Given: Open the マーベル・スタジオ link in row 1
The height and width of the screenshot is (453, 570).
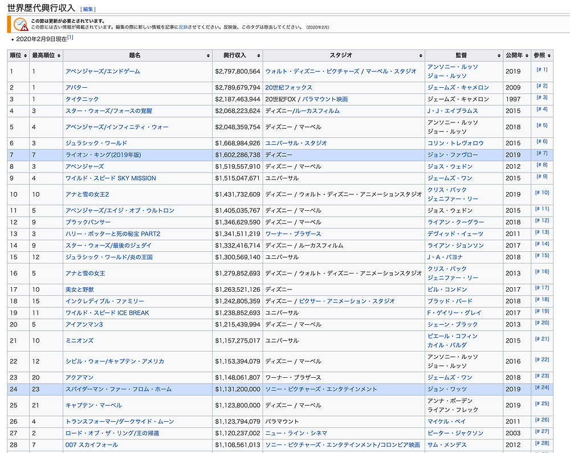Looking at the screenshot, I should (x=391, y=72).
